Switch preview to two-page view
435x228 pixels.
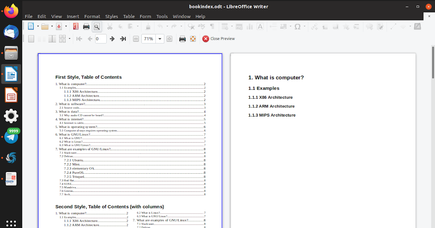[41, 39]
